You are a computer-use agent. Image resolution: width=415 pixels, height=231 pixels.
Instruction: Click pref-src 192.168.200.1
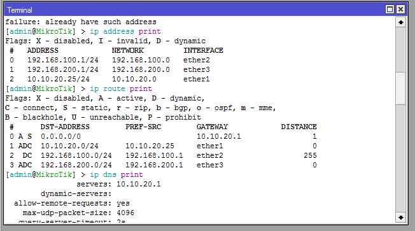coord(154,165)
